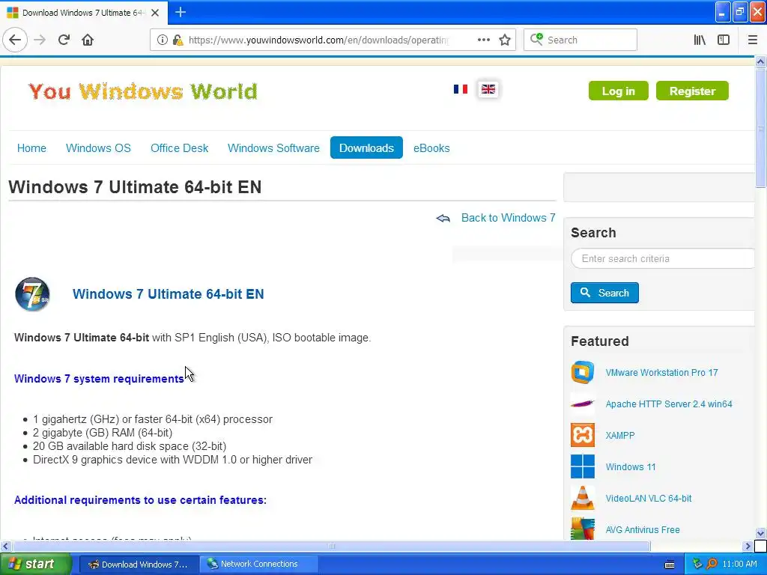Switch to Network Connections taskbar window
Image resolution: width=767 pixels, height=575 pixels.
tap(258, 564)
